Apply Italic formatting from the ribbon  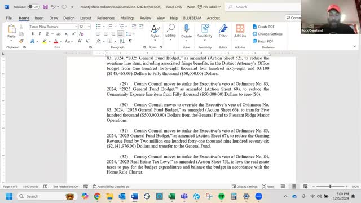(x=39, y=34)
